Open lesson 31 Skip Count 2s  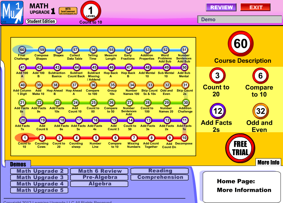(185, 85)
